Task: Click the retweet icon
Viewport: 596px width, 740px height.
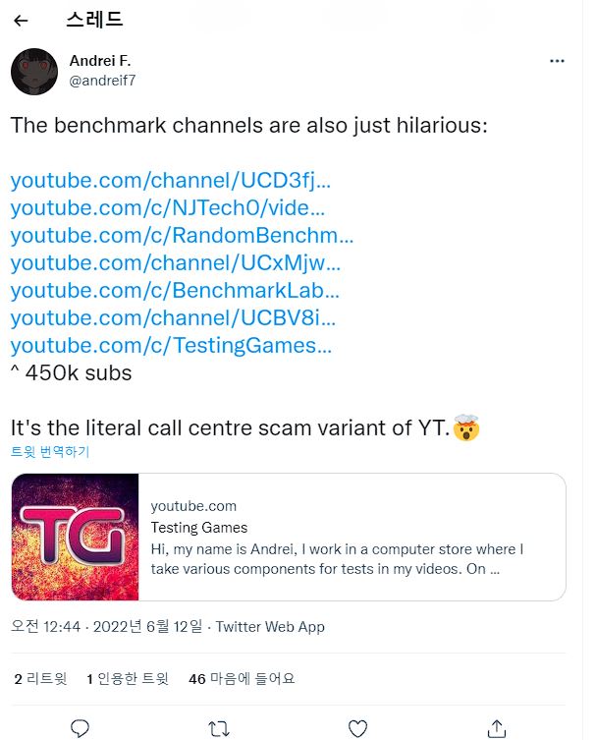Action: click(220, 727)
